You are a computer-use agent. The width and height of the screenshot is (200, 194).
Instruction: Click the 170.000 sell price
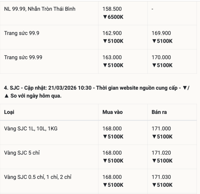(x=161, y=57)
